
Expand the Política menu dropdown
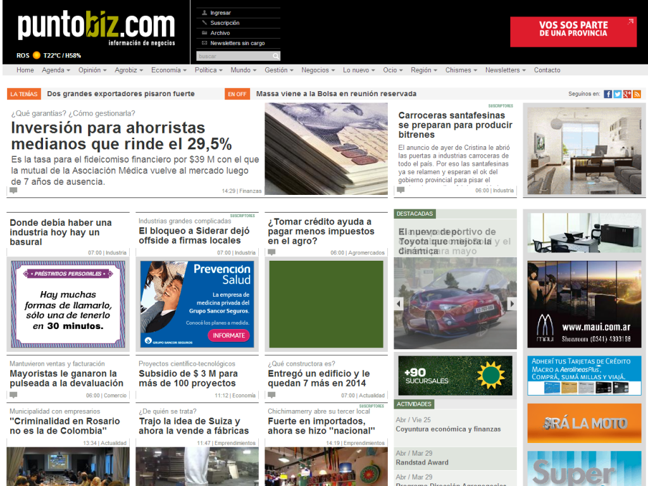(x=209, y=70)
